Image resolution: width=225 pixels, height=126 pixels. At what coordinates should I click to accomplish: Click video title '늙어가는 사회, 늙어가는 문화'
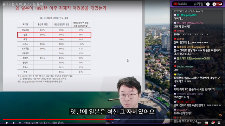(22, 4)
